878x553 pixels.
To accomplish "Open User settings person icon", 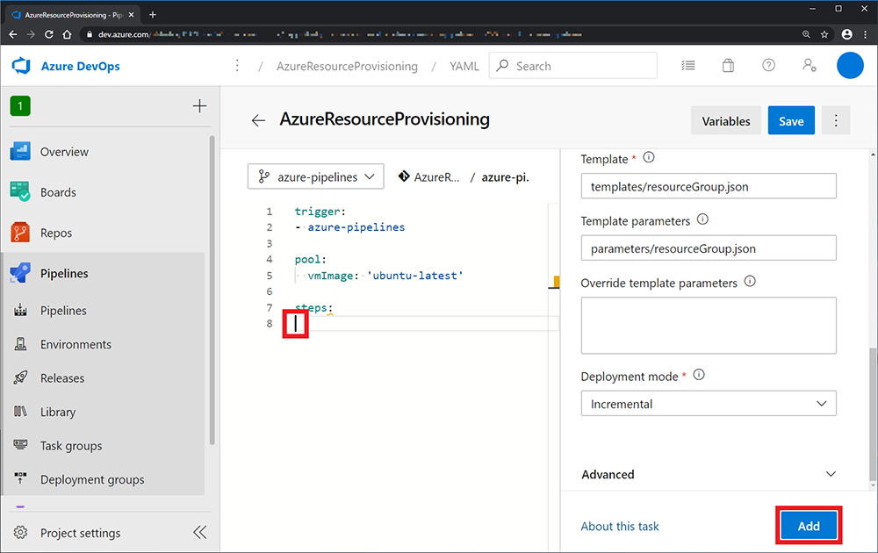I will (810, 66).
